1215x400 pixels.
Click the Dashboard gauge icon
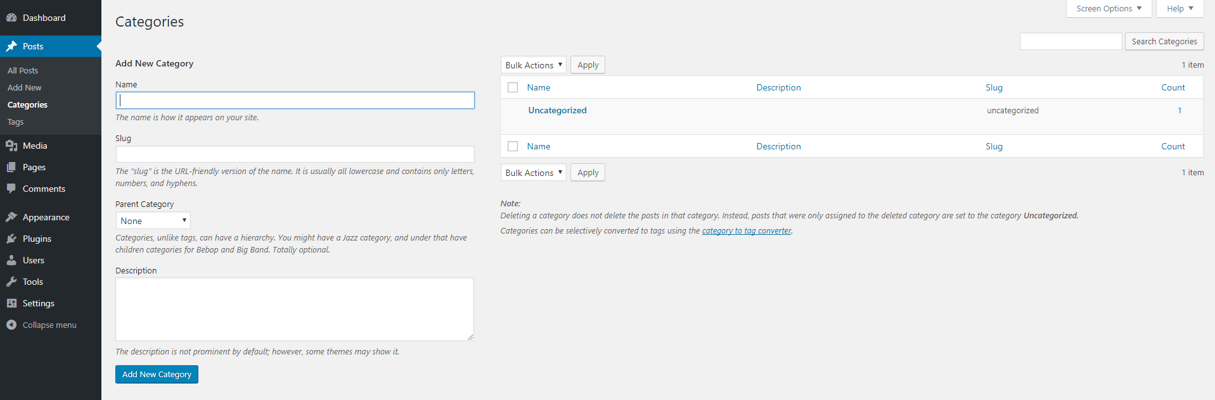pos(11,18)
